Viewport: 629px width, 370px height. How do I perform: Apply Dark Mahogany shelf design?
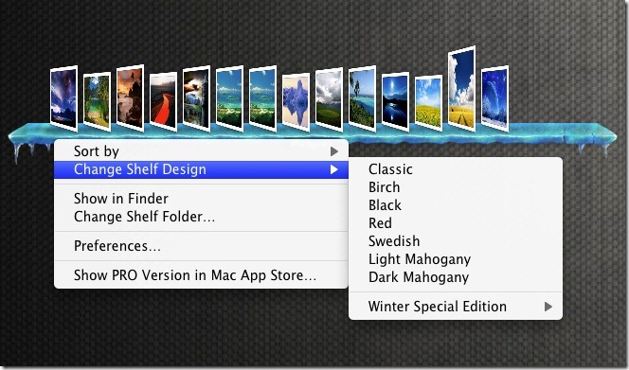coord(419,277)
